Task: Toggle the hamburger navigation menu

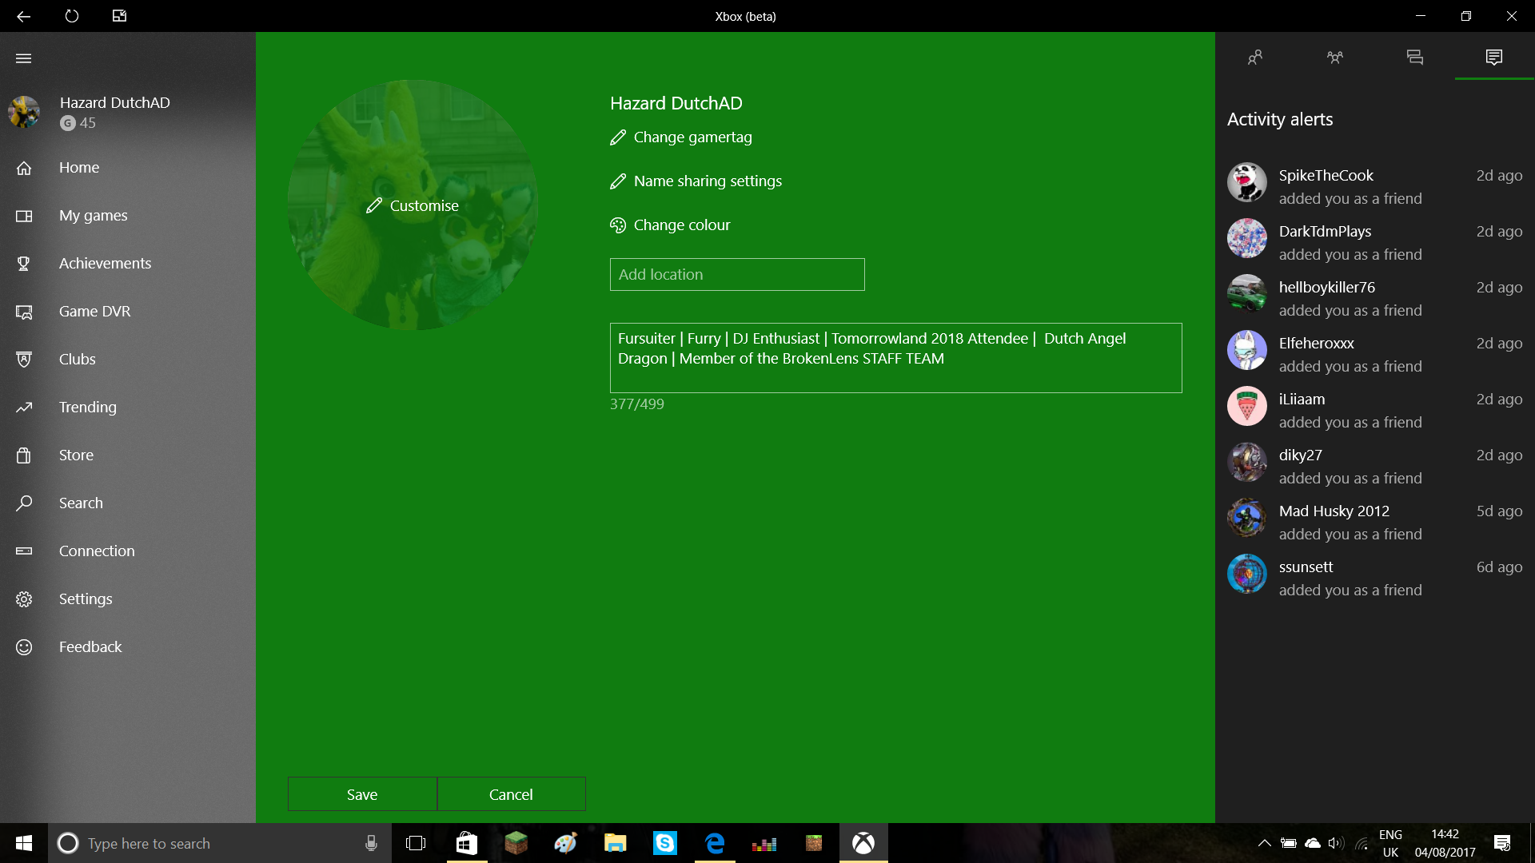Action: pos(24,58)
